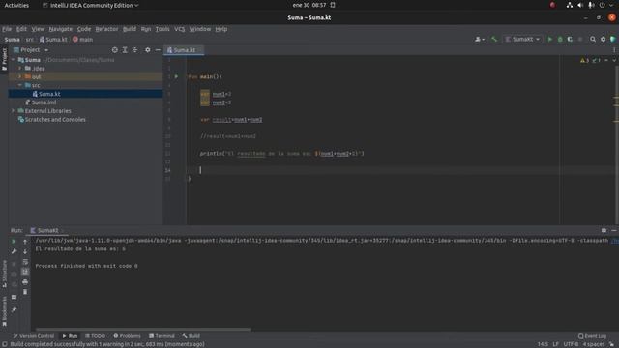The width and height of the screenshot is (619, 348).
Task: Collapse the src folder
Action: pos(19,85)
